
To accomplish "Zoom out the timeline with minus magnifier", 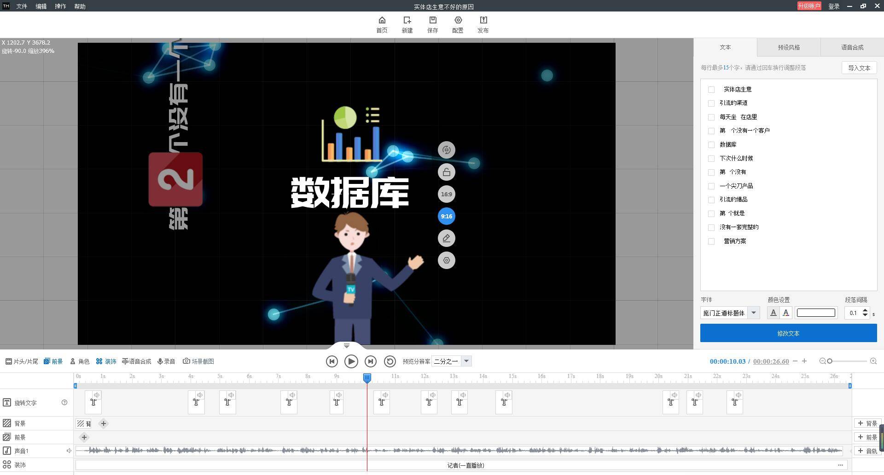I will tap(822, 361).
